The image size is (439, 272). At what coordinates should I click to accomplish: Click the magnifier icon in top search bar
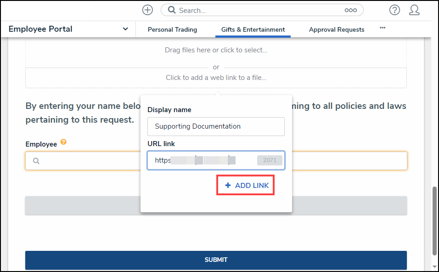pyautogui.click(x=171, y=10)
